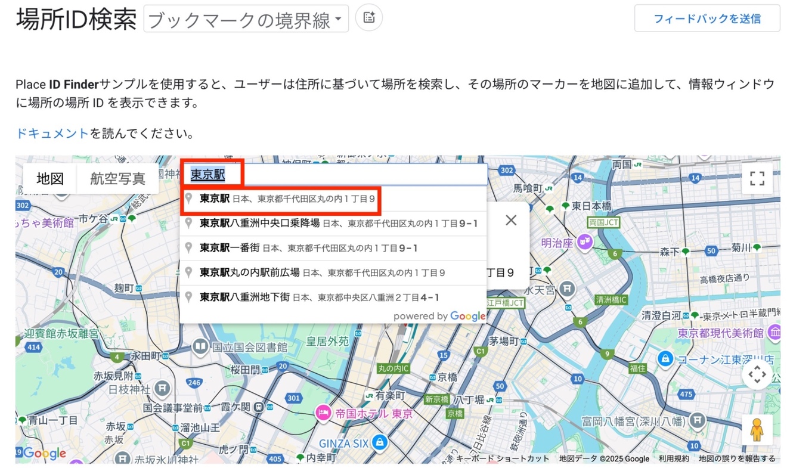Click the Street View pegman icon
The width and height of the screenshot is (787, 468).
(757, 430)
